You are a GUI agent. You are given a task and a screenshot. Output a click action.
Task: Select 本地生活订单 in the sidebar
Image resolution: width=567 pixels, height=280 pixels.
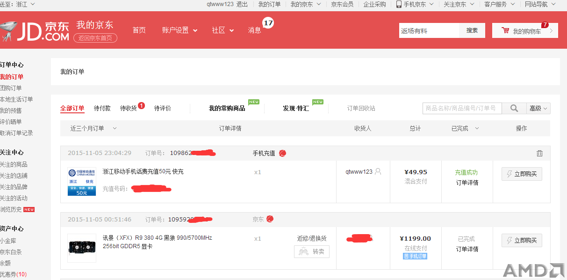click(x=16, y=99)
